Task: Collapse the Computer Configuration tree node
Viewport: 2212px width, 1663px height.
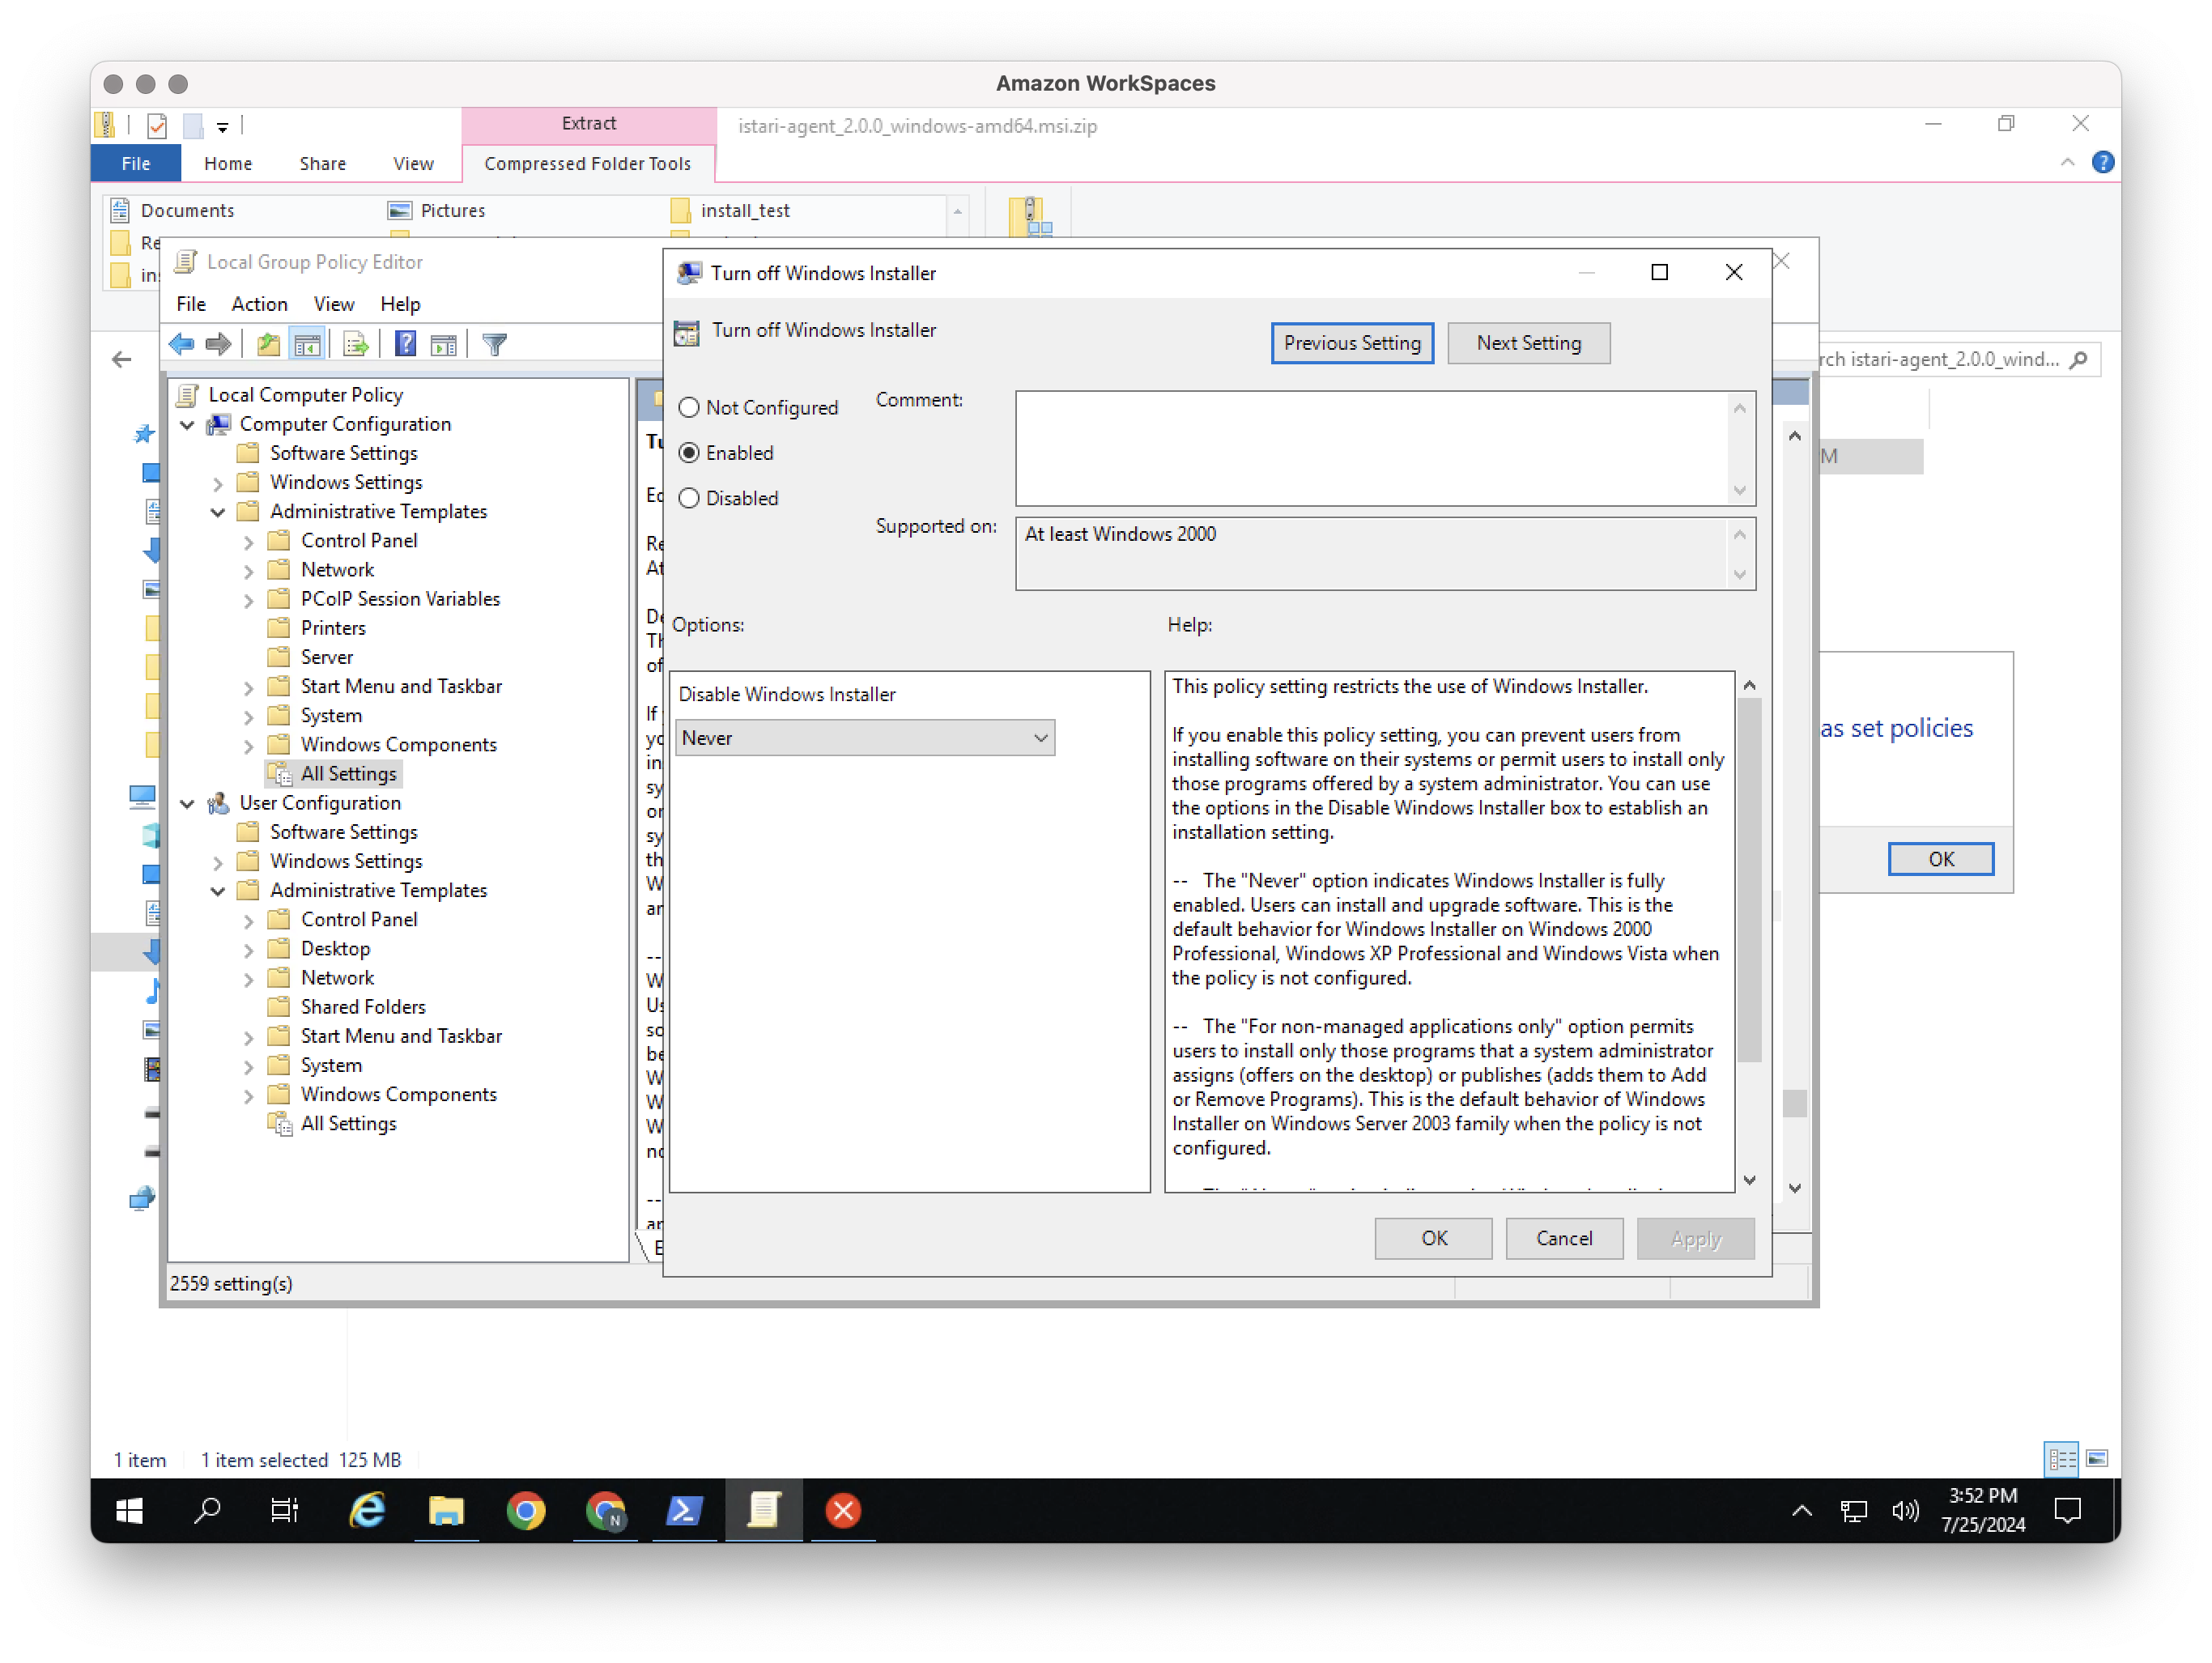Action: (187, 424)
